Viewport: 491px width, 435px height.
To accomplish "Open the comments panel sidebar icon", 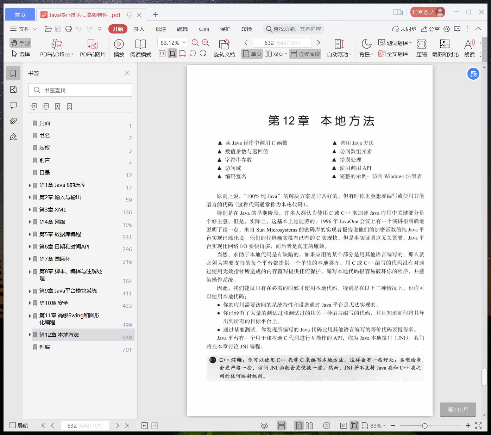I will click(13, 105).
